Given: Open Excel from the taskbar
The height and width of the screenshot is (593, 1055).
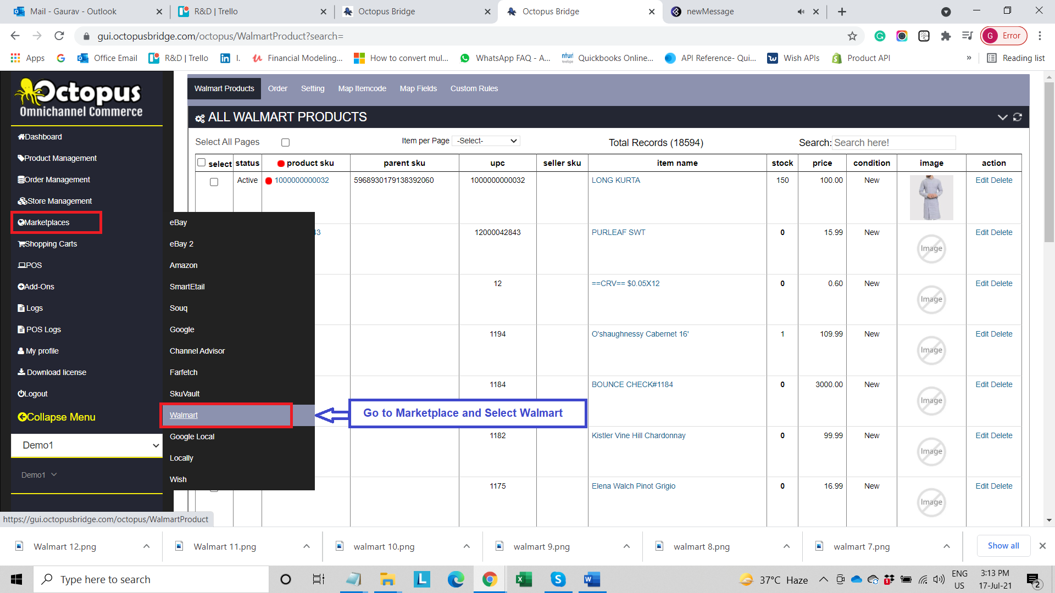Looking at the screenshot, I should (524, 579).
